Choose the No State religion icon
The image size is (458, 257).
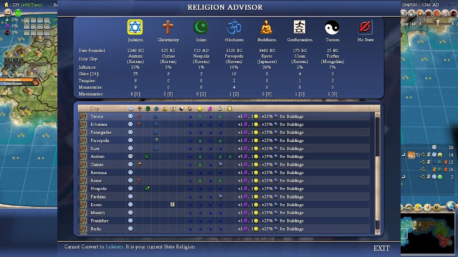[365, 27]
